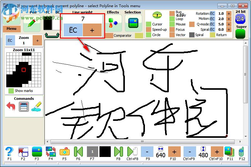Take a snapshot with F5 camera icon

pyautogui.click(x=65, y=152)
